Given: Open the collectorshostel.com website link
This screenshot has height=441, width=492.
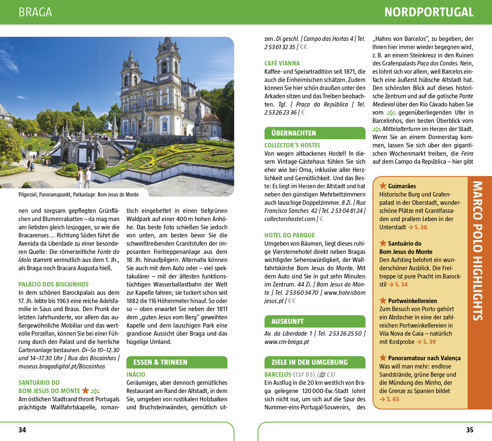Looking at the screenshot, I should pos(290,219).
